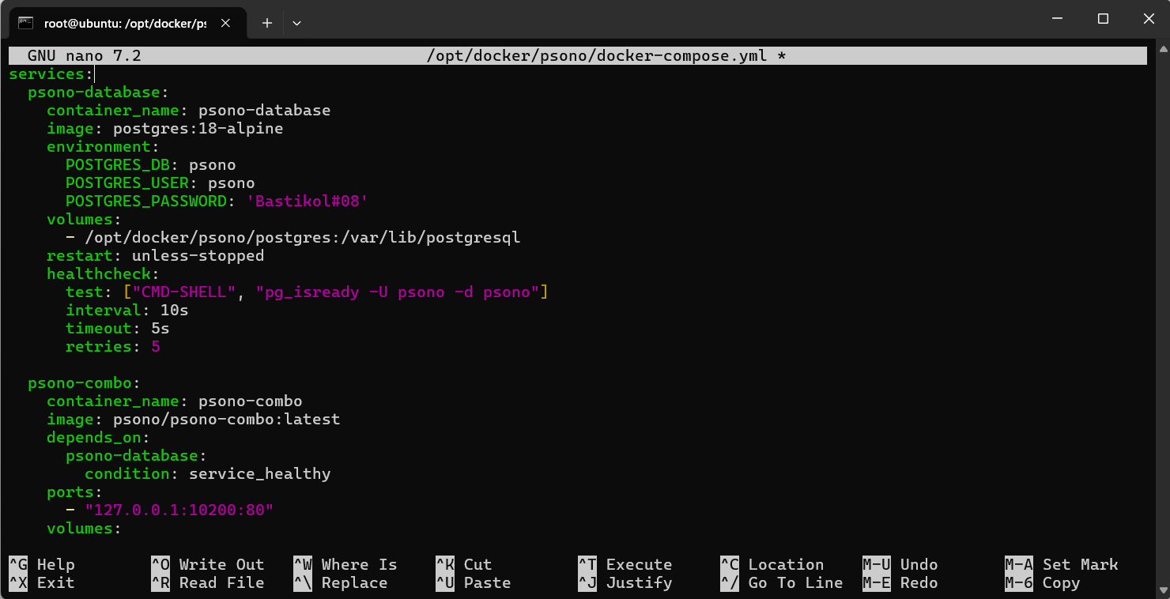The image size is (1170, 599).
Task: Click the ^X Exit shortcut
Action: (41, 583)
